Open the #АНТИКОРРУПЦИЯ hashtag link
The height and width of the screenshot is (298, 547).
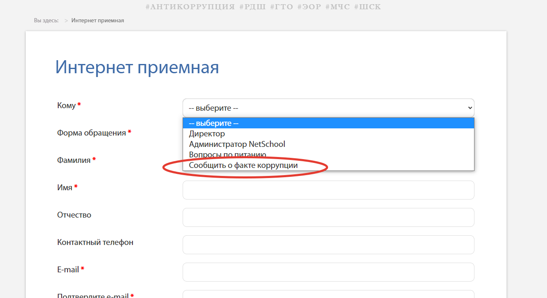pos(190,7)
